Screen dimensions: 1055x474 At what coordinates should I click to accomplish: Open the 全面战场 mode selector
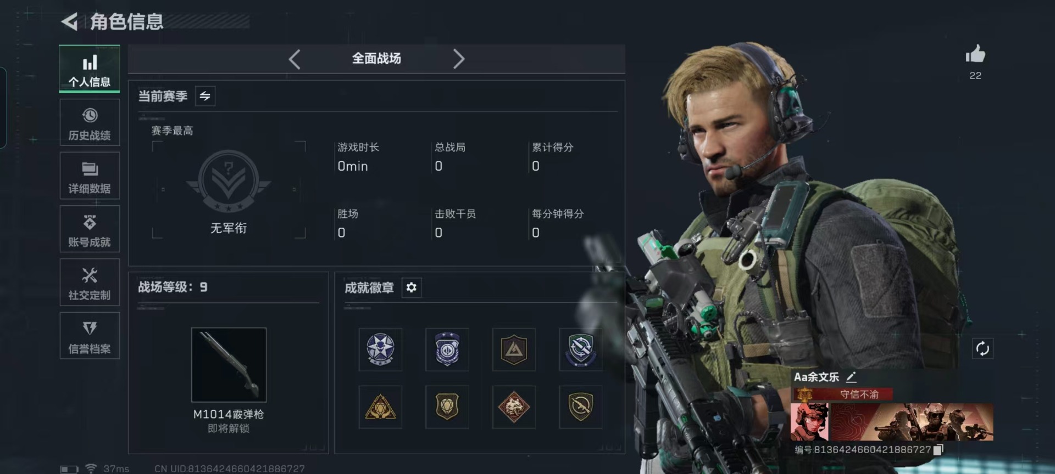click(376, 59)
